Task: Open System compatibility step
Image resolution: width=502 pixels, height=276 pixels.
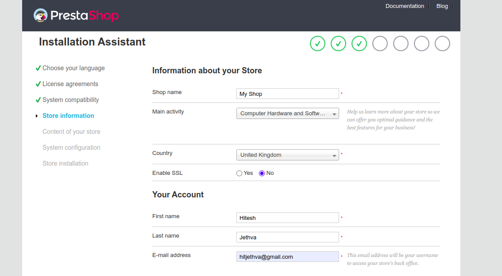Action: (70, 100)
